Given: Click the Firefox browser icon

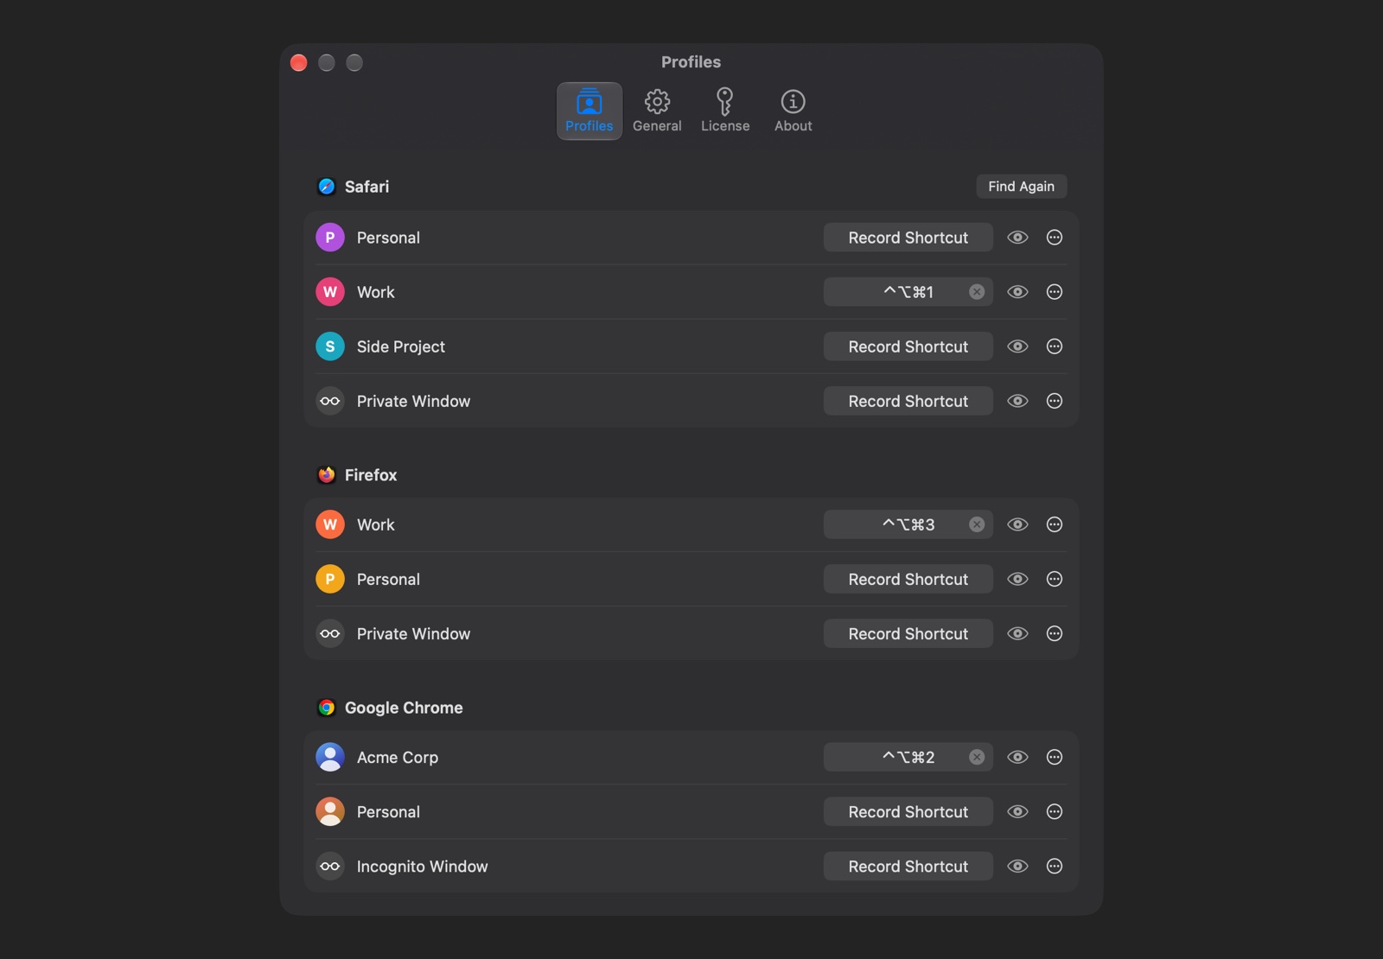Looking at the screenshot, I should [327, 475].
